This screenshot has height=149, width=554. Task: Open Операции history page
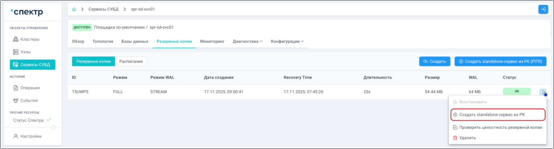[30, 88]
